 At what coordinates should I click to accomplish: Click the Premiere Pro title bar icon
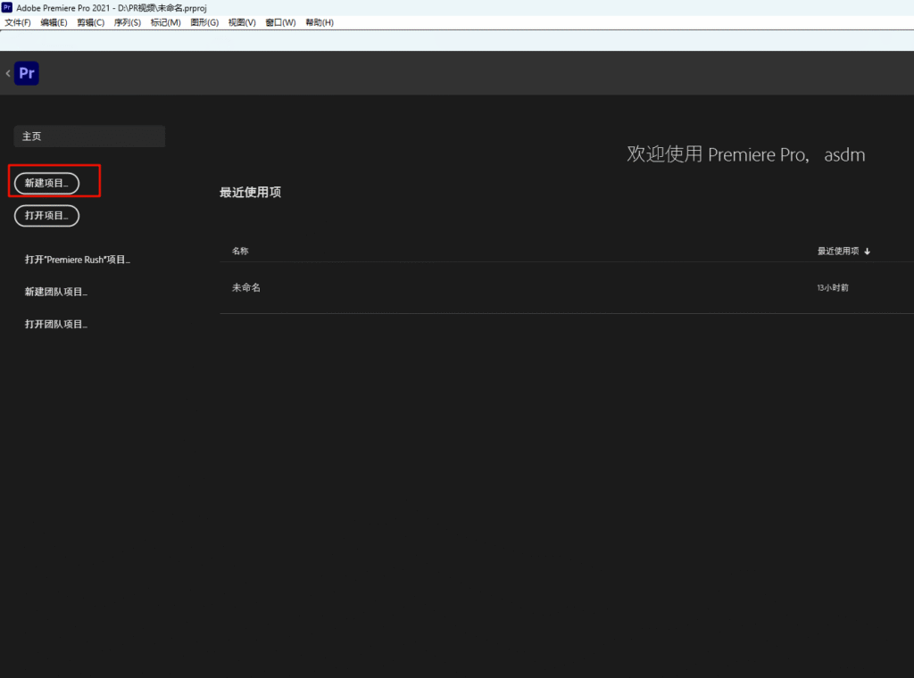pos(7,7)
